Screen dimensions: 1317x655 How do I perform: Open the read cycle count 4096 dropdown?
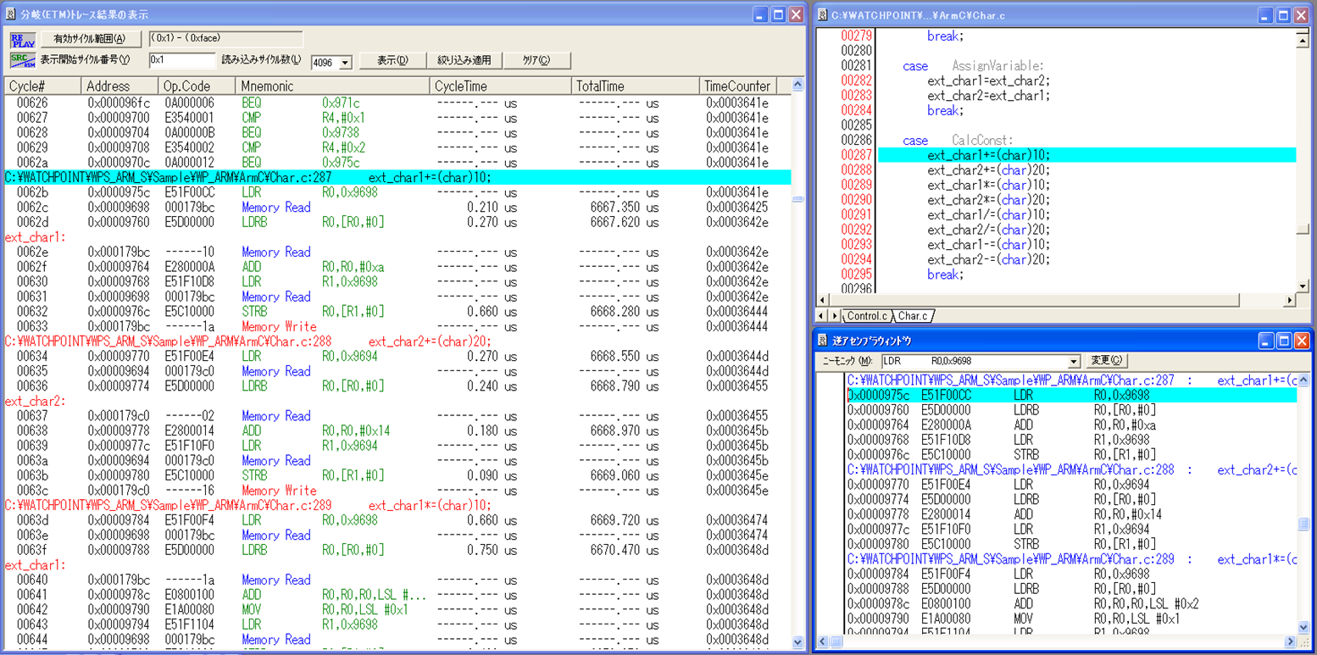(345, 63)
